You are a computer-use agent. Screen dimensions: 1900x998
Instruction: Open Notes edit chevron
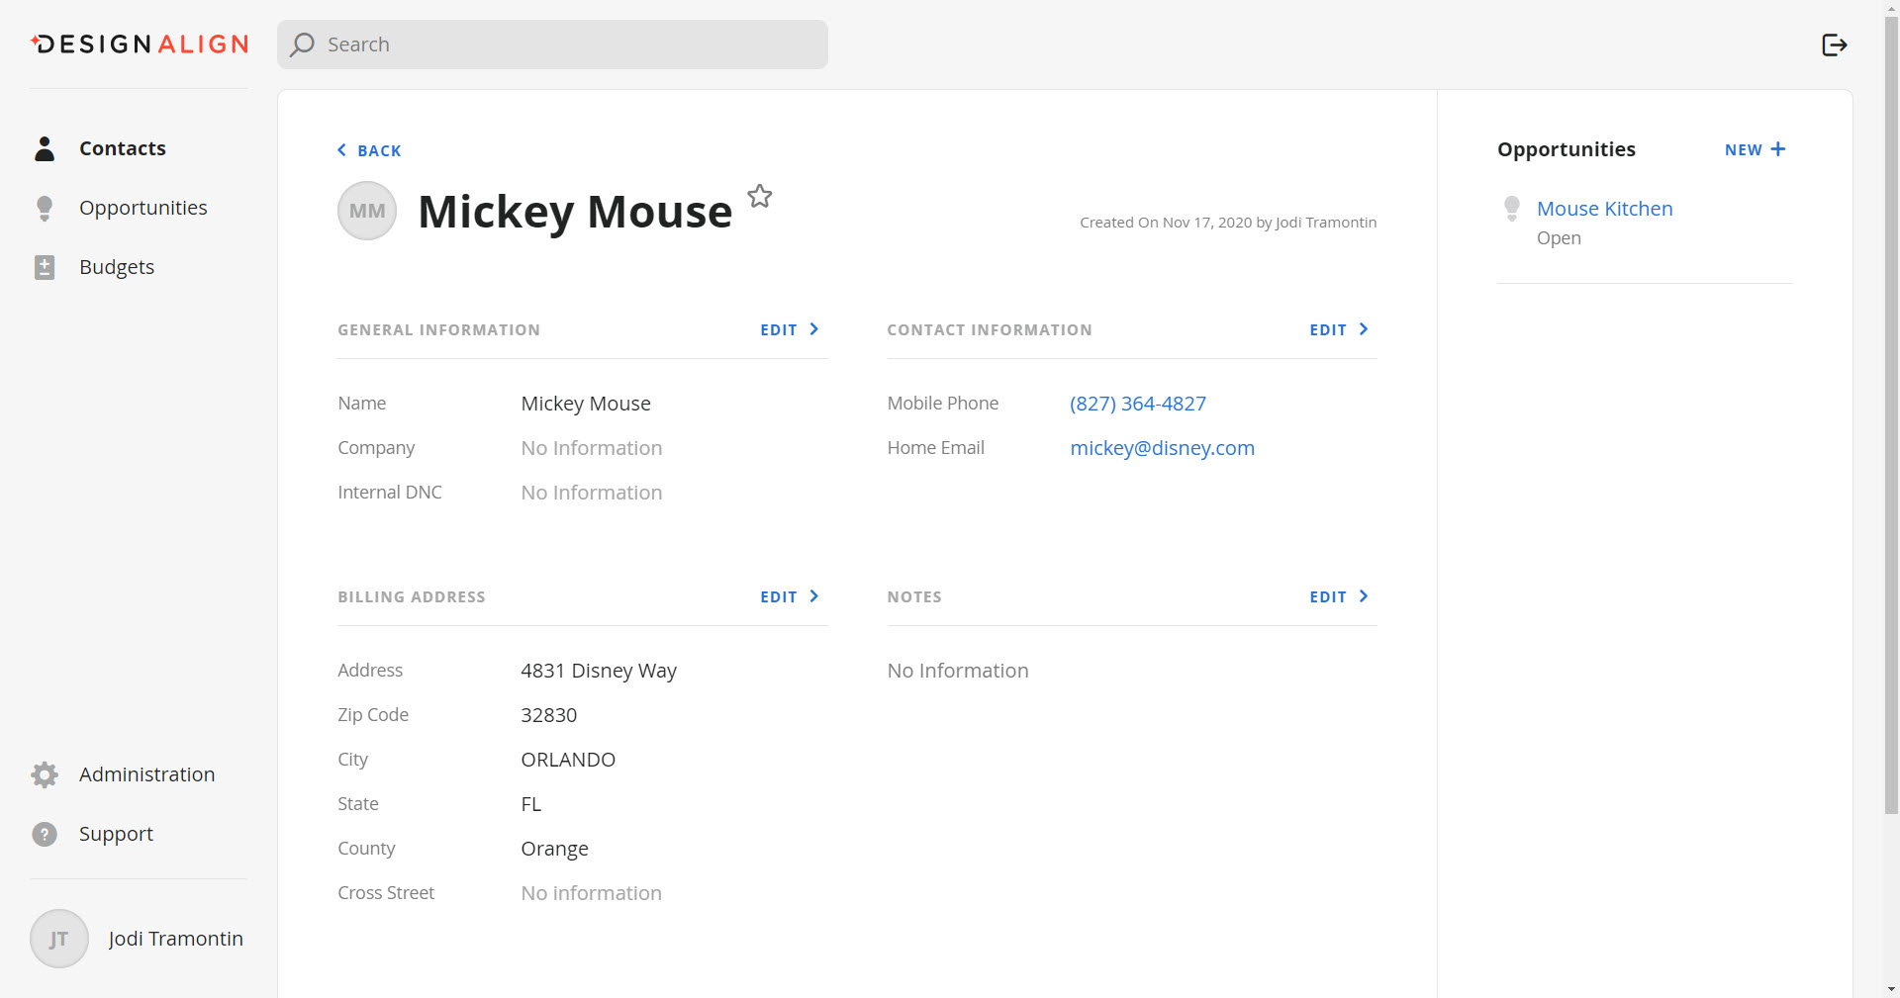(x=1364, y=596)
